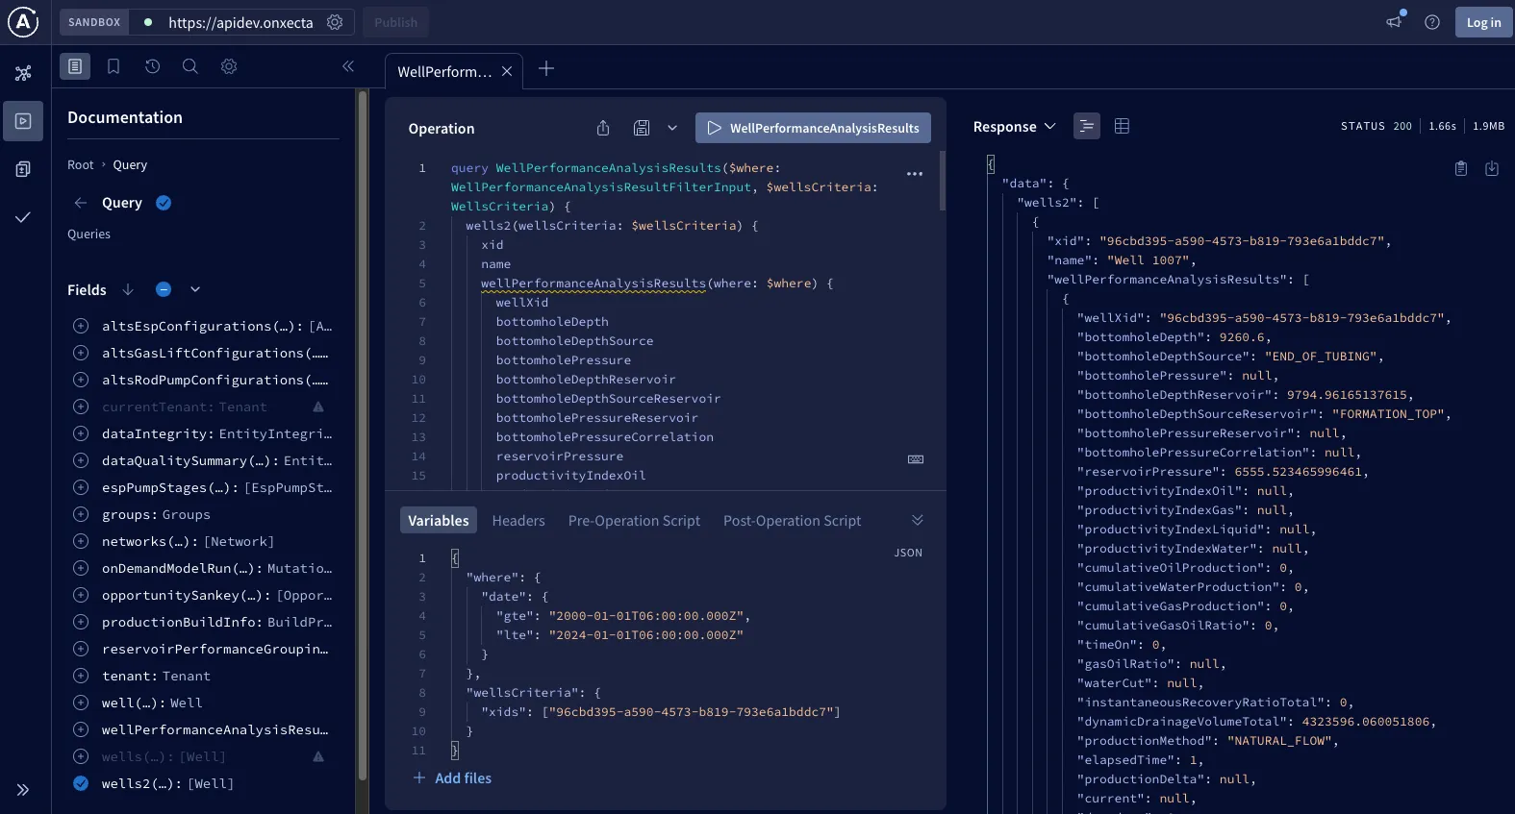The width and height of the screenshot is (1515, 814).
Task: Switch response to table view
Action: click(x=1122, y=126)
